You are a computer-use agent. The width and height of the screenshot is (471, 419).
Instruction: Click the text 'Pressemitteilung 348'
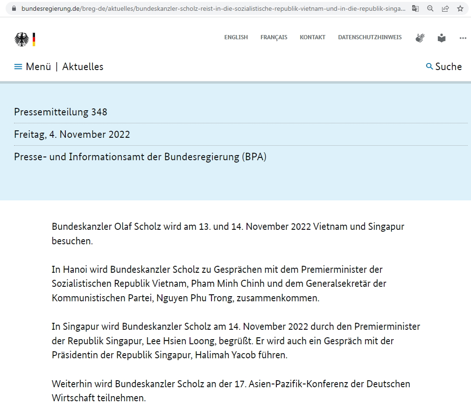coord(61,112)
